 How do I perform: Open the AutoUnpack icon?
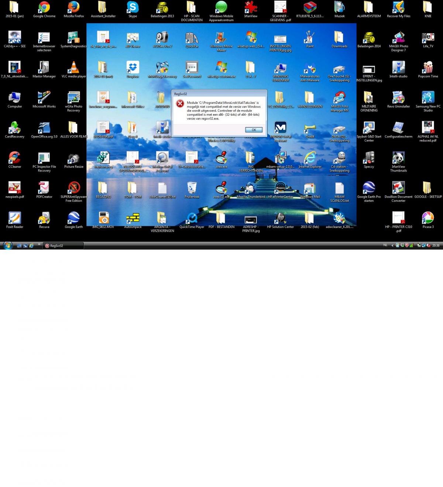[x=133, y=220]
